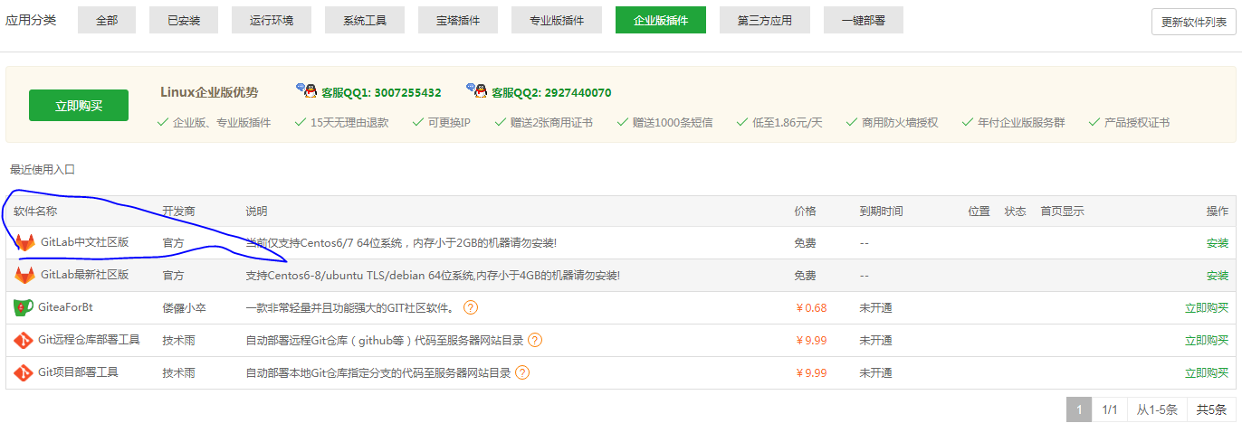The image size is (1242, 442).
Task: Select the 企业版插件 category tab
Action: tap(661, 20)
